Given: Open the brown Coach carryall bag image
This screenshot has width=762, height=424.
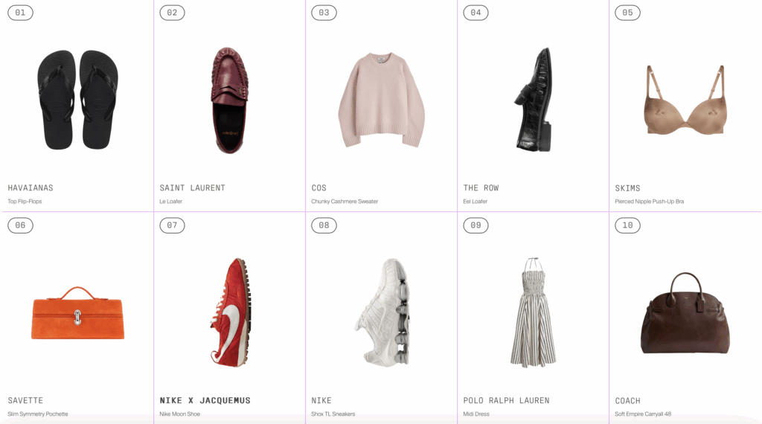Looking at the screenshot, I should coord(685,313).
